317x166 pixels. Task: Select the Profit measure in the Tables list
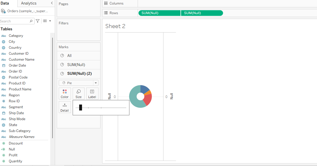pos(13,155)
